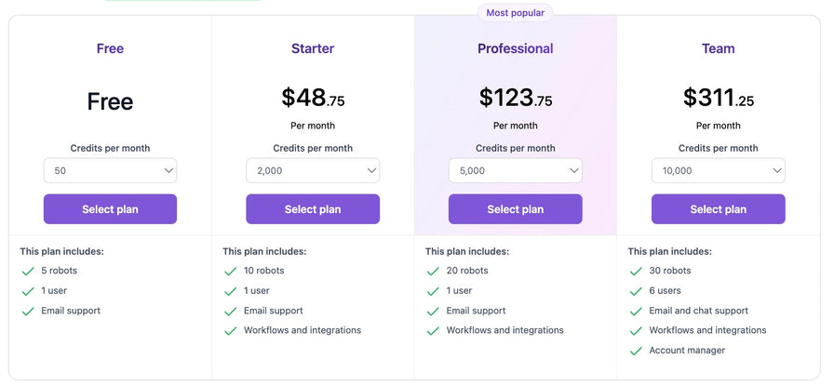834x386 pixels.
Task: Click checkmark next to 5 robots
Action: [x=28, y=272]
